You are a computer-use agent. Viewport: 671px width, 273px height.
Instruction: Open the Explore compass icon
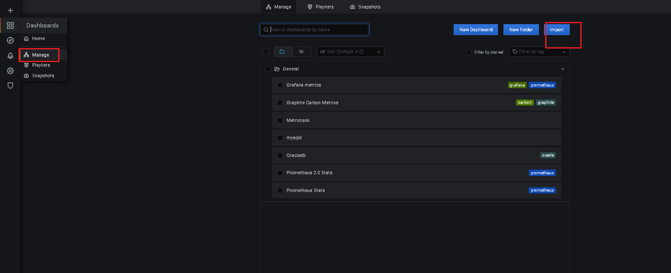[x=11, y=41]
